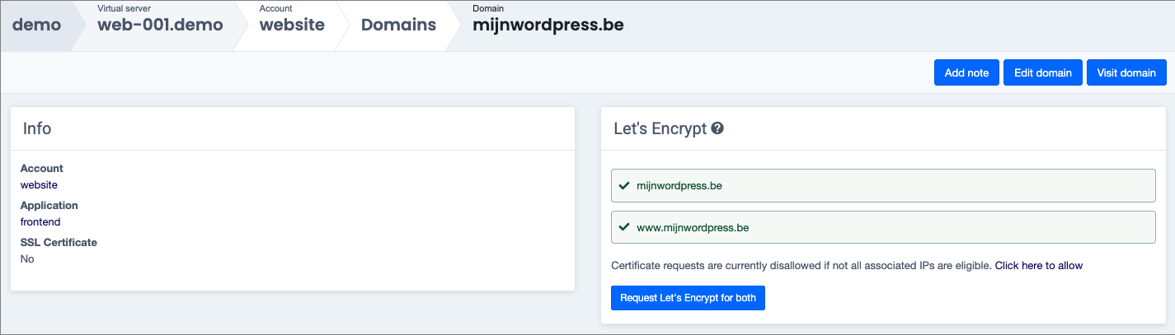
Task: Click the Edit domain button
Action: click(1042, 72)
